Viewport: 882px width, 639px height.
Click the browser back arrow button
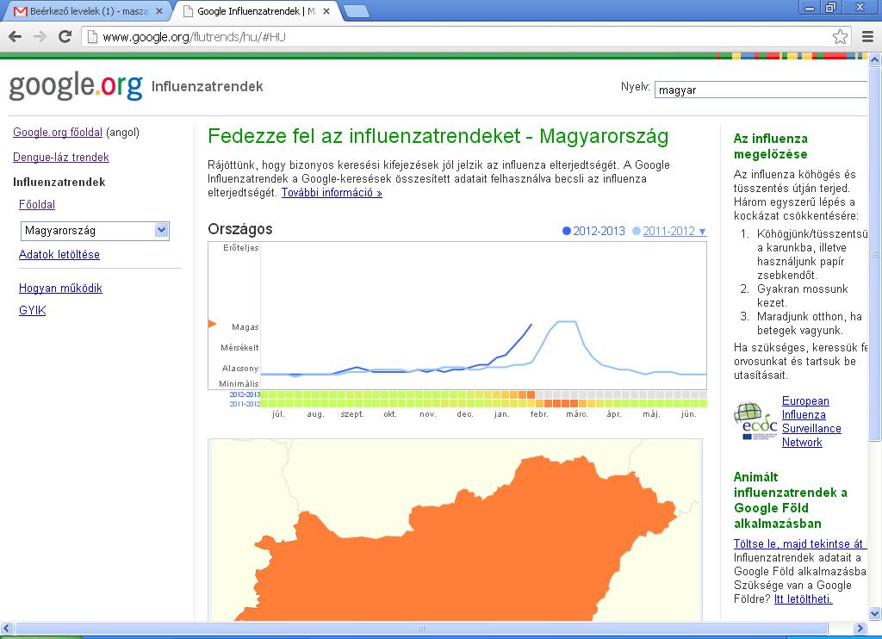coord(15,36)
